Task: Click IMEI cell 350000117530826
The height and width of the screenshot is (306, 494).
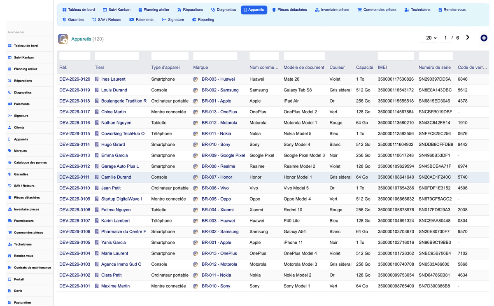Action: [x=396, y=79]
